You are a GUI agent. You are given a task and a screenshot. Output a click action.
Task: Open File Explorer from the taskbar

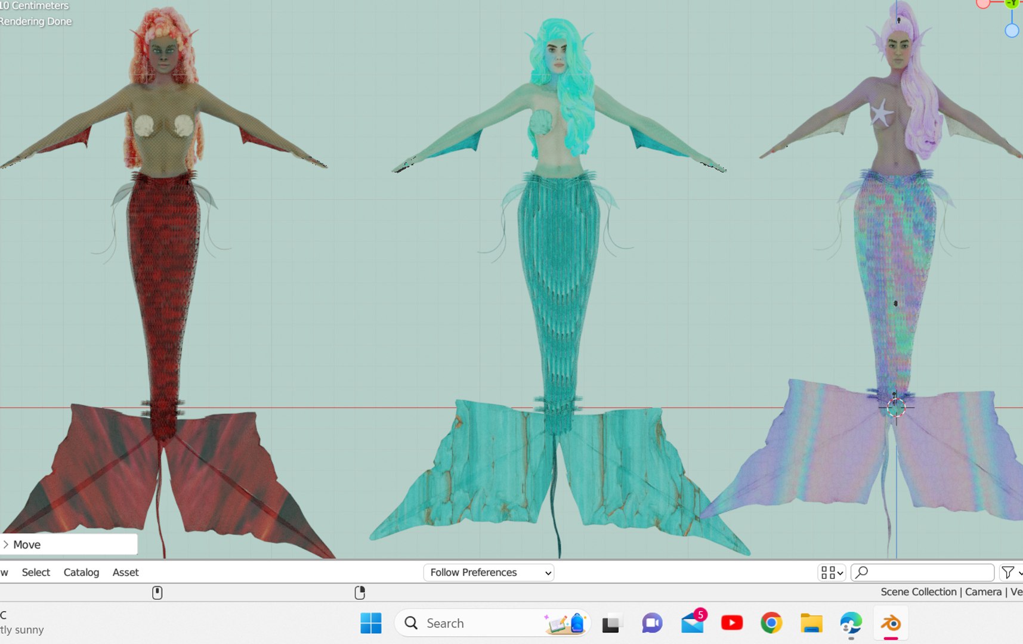[811, 623]
